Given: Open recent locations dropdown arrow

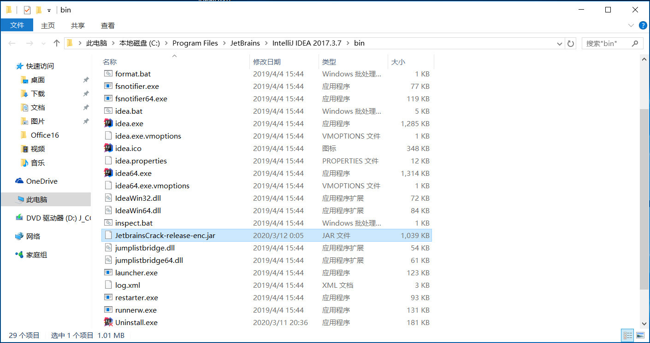Looking at the screenshot, I should 44,43.
